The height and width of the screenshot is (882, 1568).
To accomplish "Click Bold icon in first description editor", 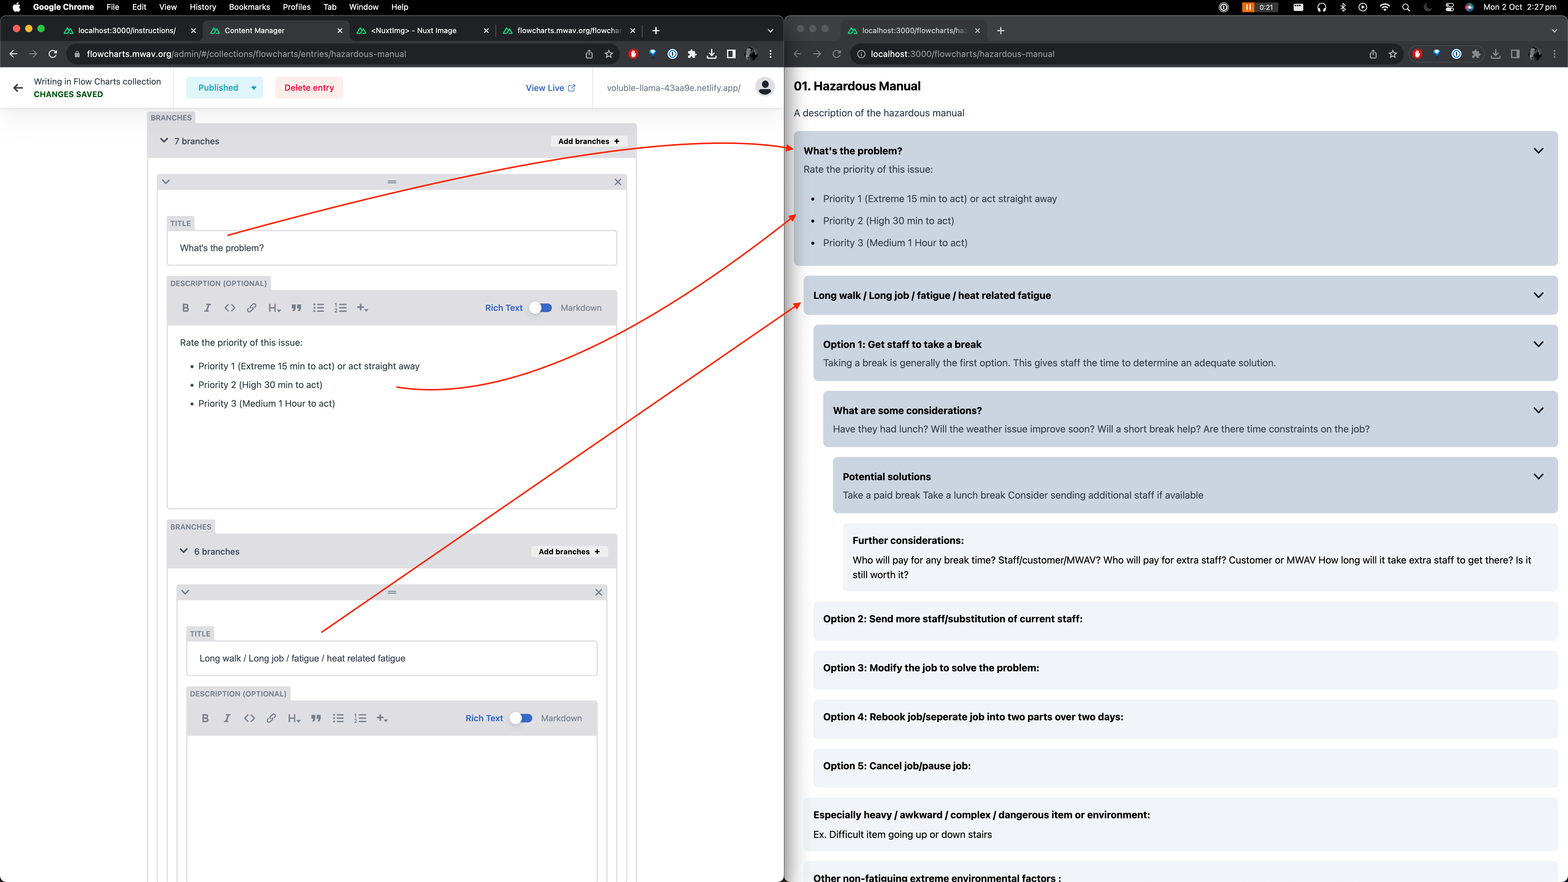I will (186, 308).
